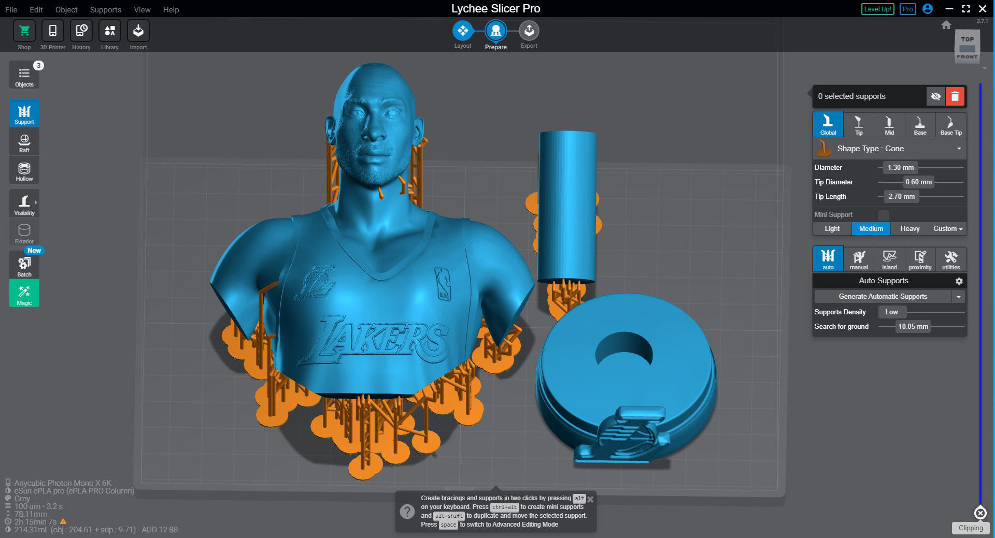The height and width of the screenshot is (538, 995).
Task: Open Auto Supports gear settings
Action: click(959, 281)
